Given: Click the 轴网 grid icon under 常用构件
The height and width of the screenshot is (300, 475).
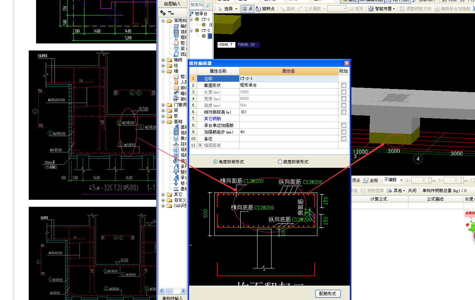Looking at the screenshot, I should (x=176, y=26).
